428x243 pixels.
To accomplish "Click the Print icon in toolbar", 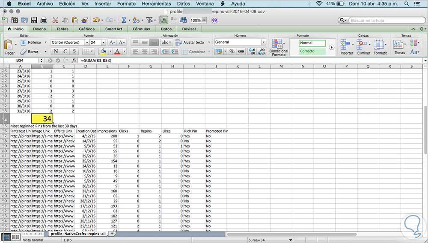I will point(44,20).
